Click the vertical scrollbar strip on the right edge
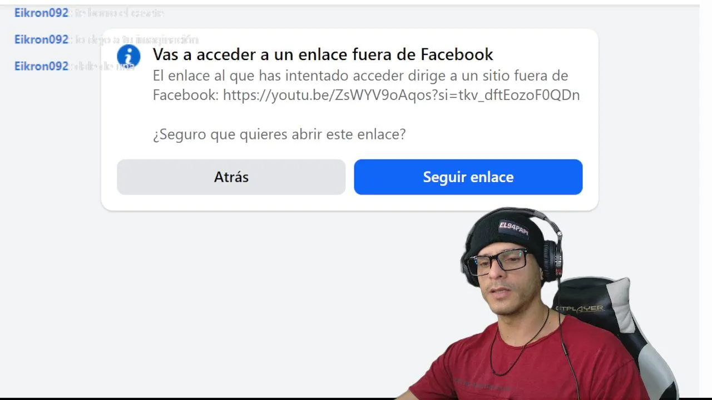Image resolution: width=712 pixels, height=400 pixels. point(706,200)
